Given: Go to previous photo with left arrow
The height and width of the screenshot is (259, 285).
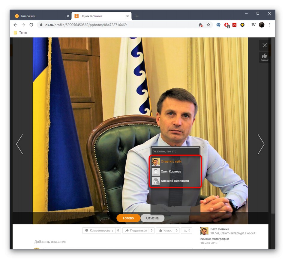Looking at the screenshot, I should click(x=20, y=144).
